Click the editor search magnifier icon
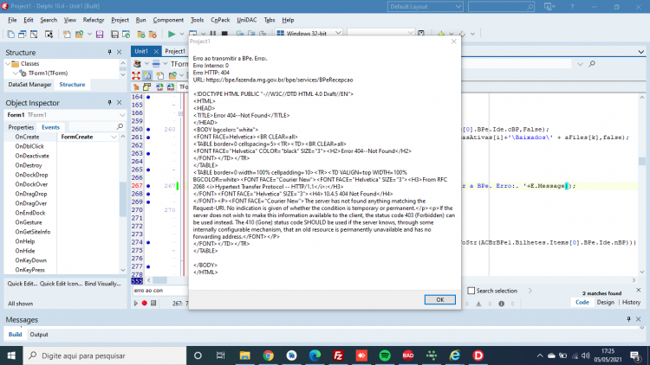This screenshot has width=650, height=365. (592, 64)
